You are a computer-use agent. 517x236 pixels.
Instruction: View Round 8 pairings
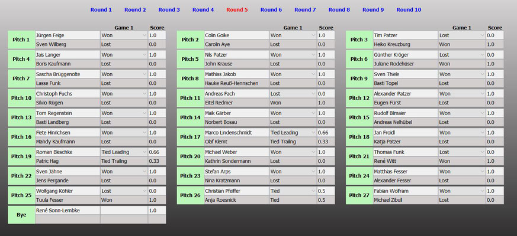339,9
